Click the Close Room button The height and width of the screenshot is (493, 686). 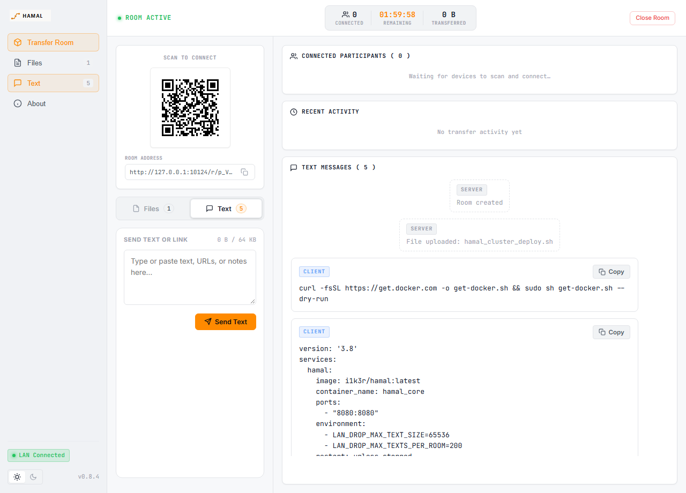pos(652,18)
